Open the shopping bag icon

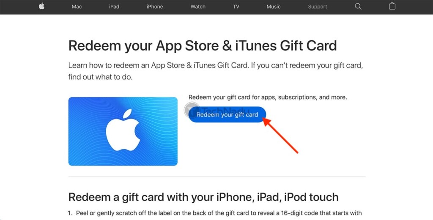[x=392, y=6]
